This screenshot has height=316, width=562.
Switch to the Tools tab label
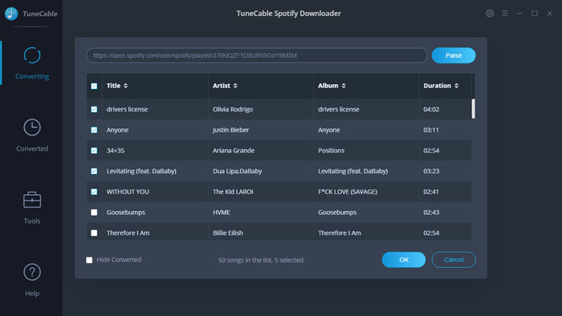click(x=32, y=221)
